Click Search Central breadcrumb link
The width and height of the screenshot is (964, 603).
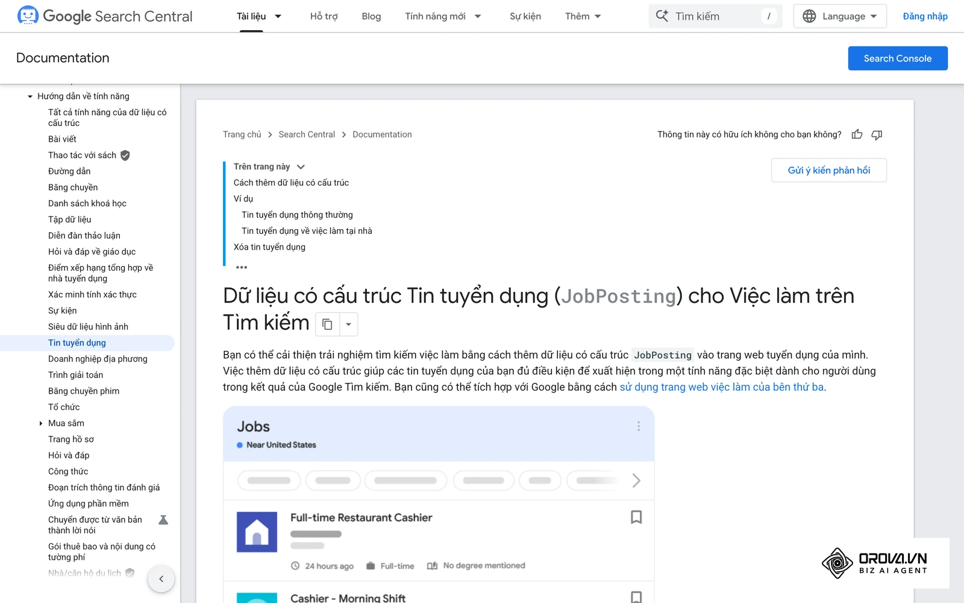point(307,134)
